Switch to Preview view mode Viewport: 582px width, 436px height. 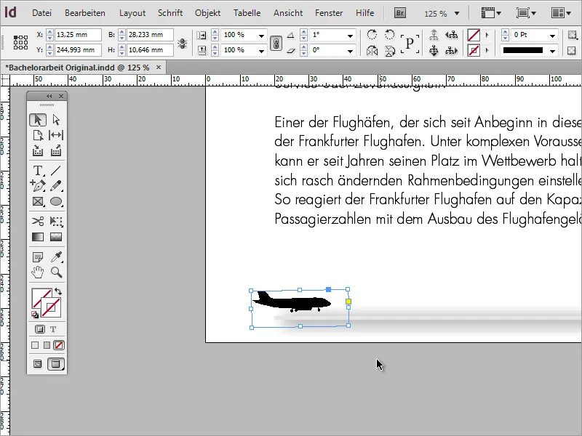click(x=56, y=364)
